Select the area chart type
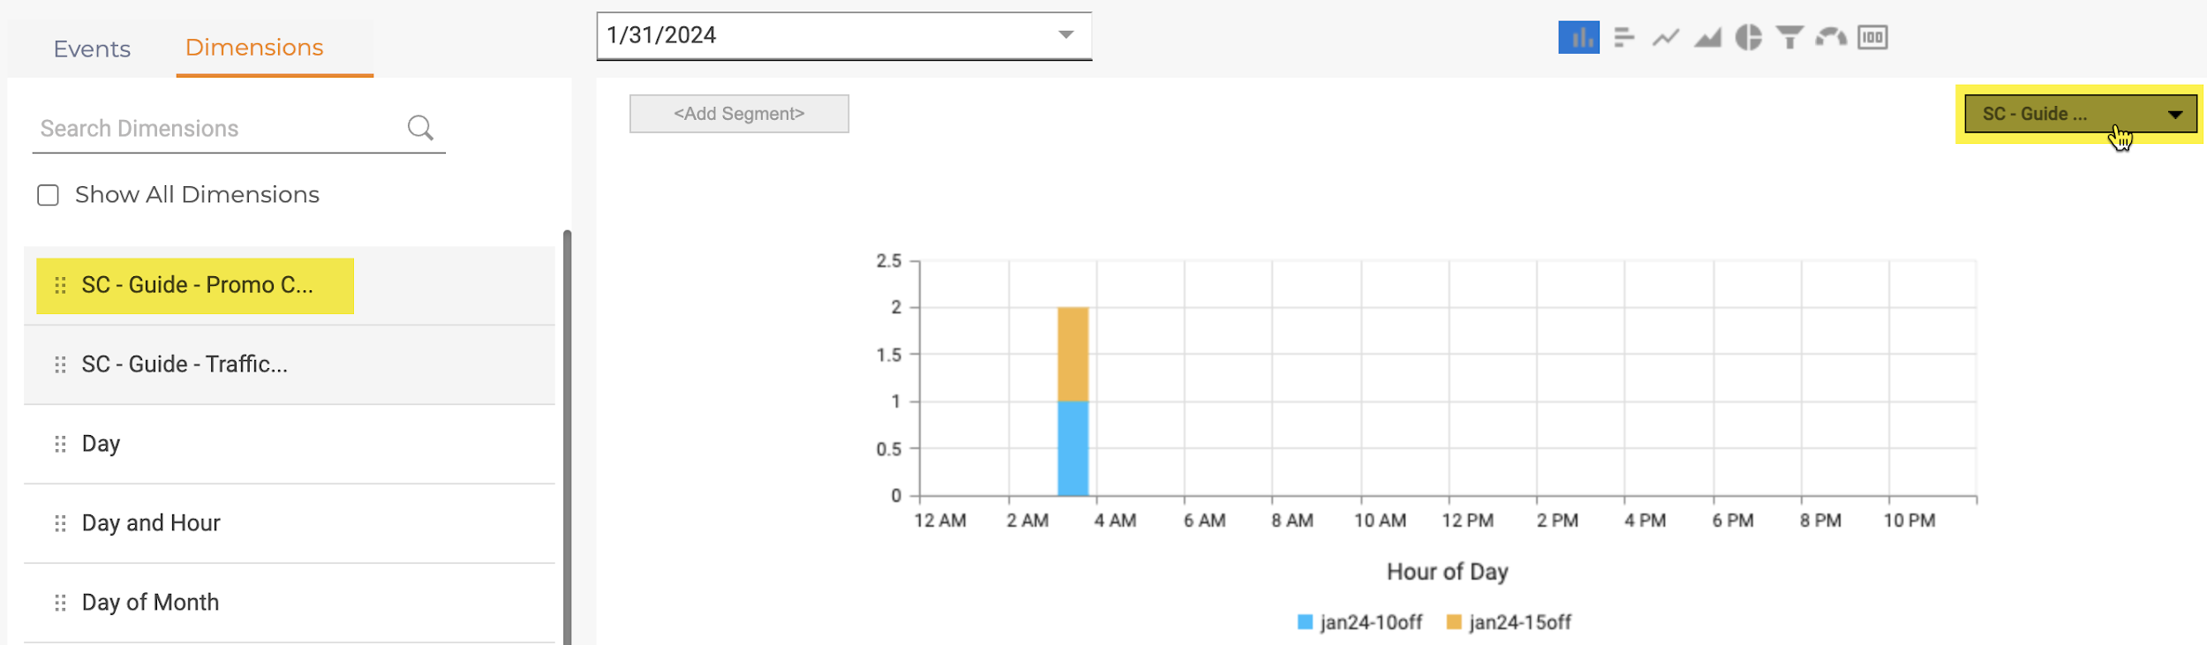 [x=1707, y=37]
